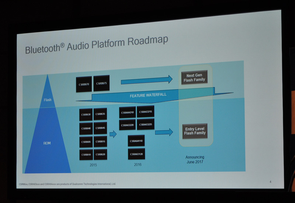
Task: Click the CSRA63225 chip box
Action: click(146, 124)
